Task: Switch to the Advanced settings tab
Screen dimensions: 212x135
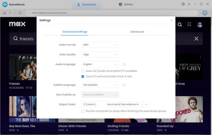Action: point(137,32)
